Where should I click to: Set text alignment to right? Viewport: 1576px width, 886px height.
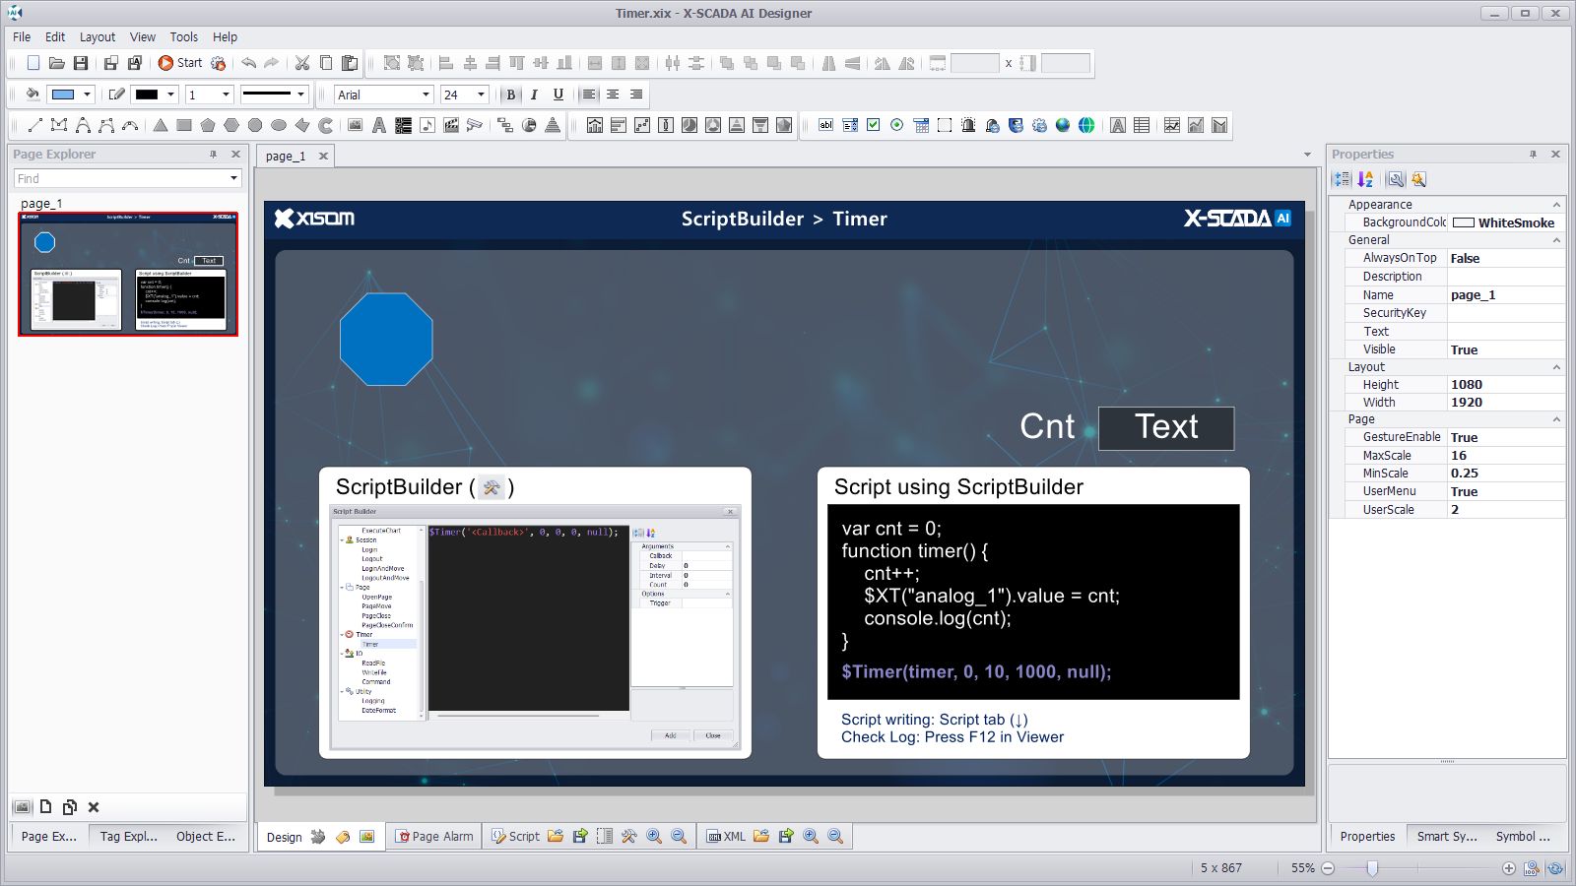coord(636,95)
